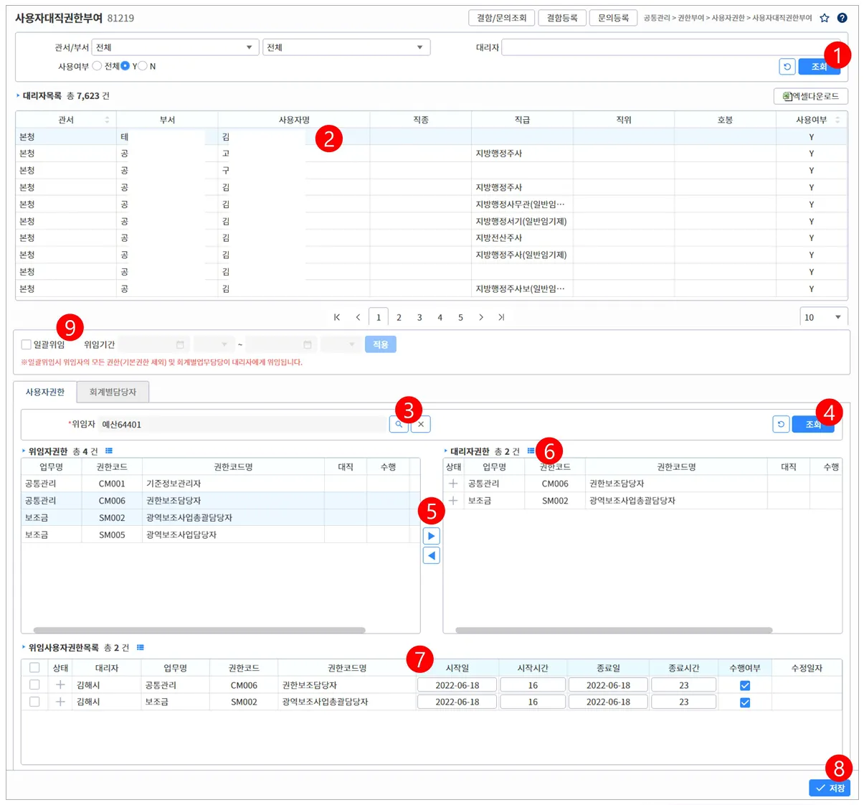Click right arrow to move permission to 대리자
The image size is (864, 805).
431,536
